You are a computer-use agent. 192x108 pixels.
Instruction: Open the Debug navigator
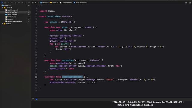[x=22, y=2]
